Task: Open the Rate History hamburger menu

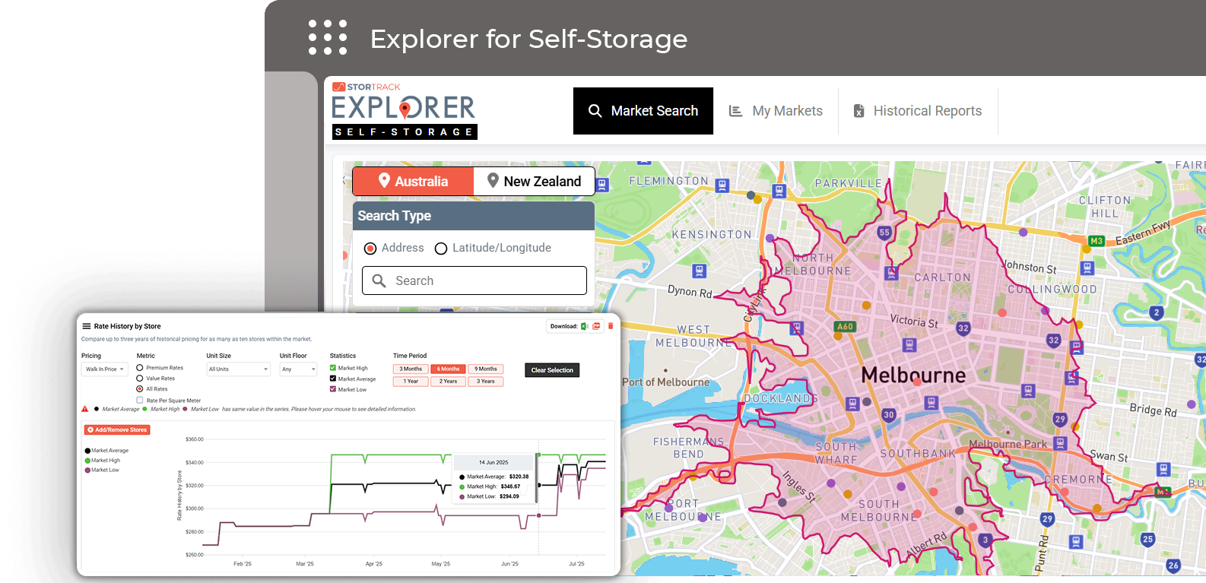Action: coord(87,326)
